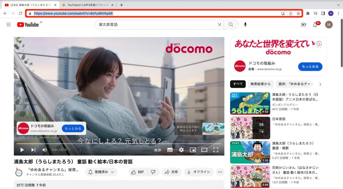Viewport: 343px width, 189px height.
Task: Open the 日本昔話 playlist thumbnail
Action: click(250, 128)
